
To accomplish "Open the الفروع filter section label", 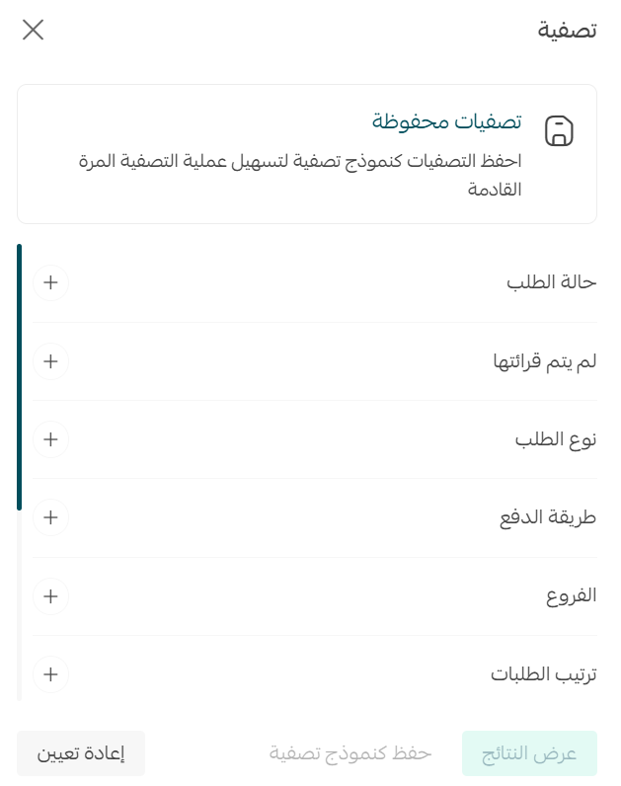I will (572, 595).
